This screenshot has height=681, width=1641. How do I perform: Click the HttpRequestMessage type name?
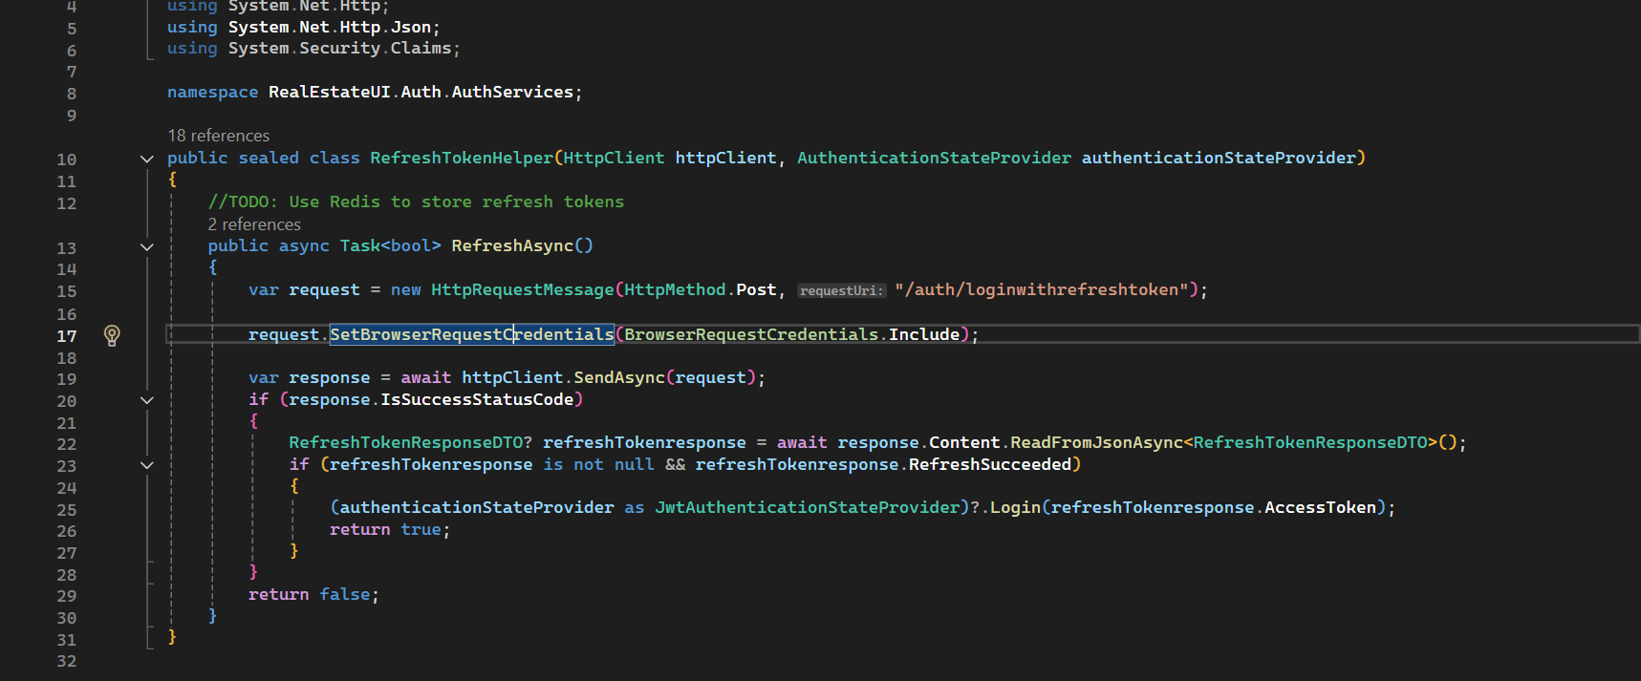click(x=523, y=289)
